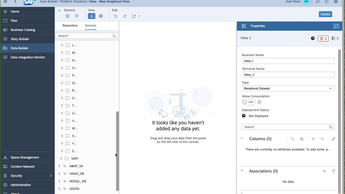Go back using the header back arrow
This screenshot has width=345, height=194.
(x=15, y=2)
